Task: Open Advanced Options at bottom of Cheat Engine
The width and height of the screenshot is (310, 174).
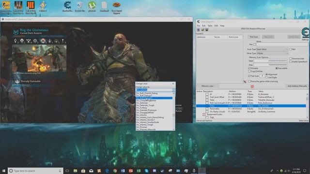Action: (204, 120)
